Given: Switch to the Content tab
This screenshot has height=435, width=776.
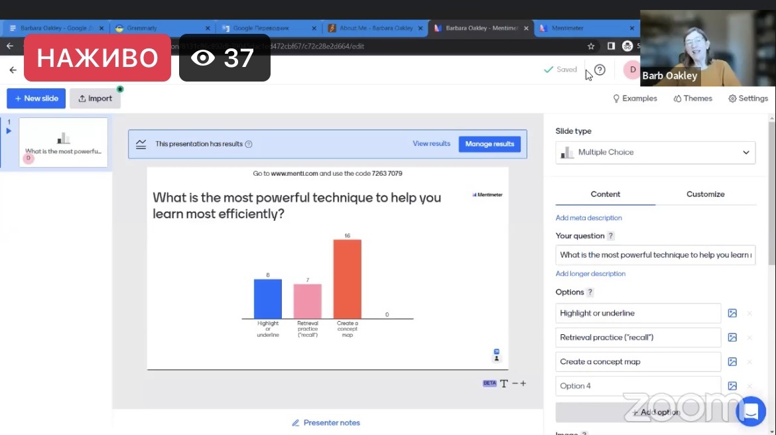Looking at the screenshot, I should coord(606,194).
